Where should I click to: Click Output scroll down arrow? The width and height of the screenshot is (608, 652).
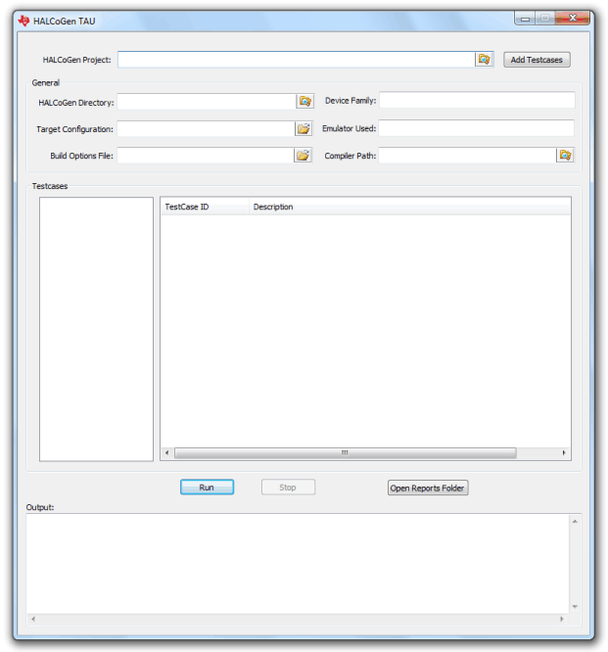coord(575,607)
